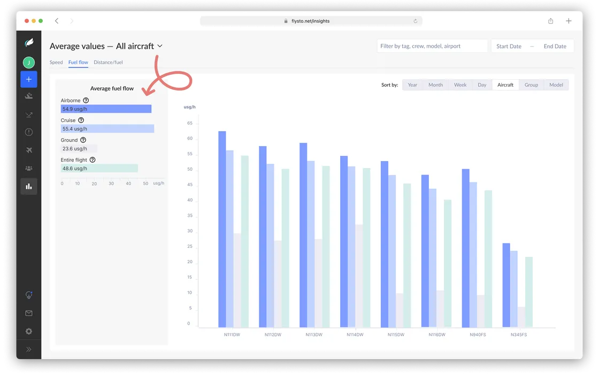Select the insights bar chart icon
Screen dimensions: 599x381
29,187
